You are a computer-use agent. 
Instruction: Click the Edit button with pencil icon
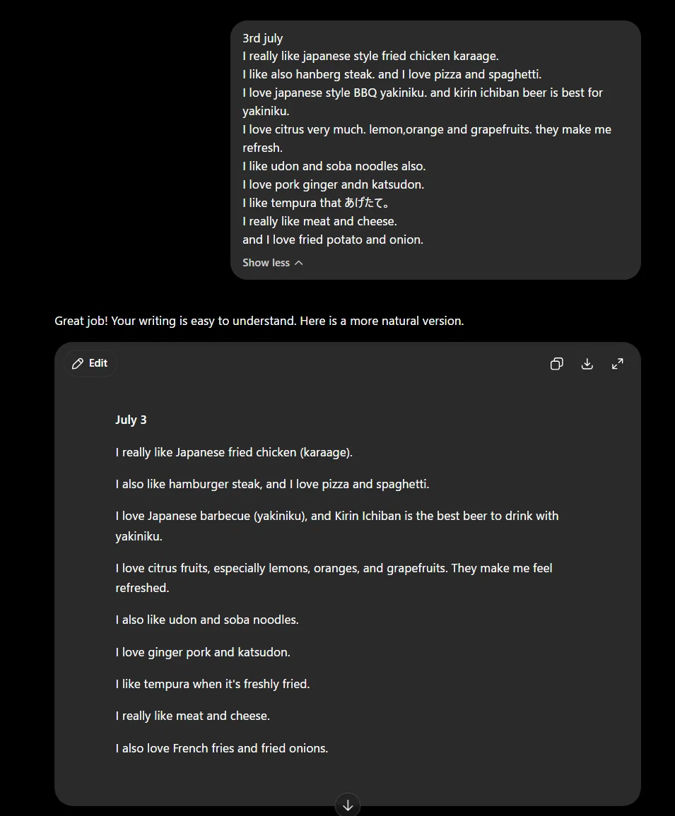(90, 363)
